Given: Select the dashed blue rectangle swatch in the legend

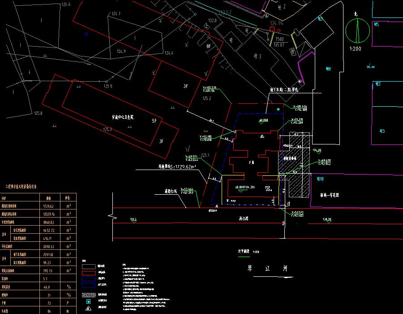Looking at the screenshot, I should [89, 285].
